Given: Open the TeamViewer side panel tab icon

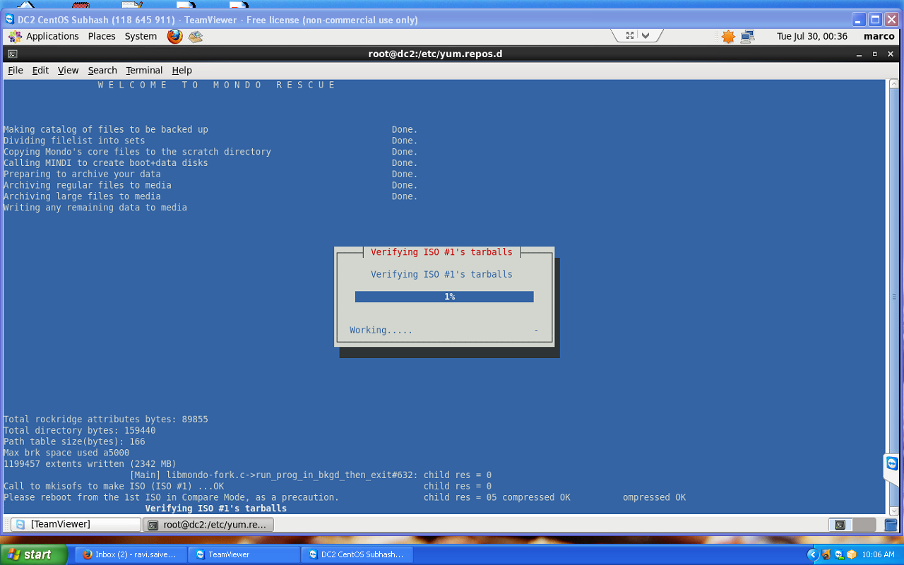Looking at the screenshot, I should tap(892, 464).
